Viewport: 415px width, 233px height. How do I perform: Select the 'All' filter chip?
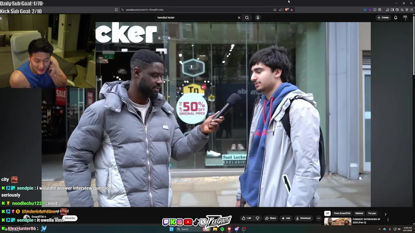point(327,213)
